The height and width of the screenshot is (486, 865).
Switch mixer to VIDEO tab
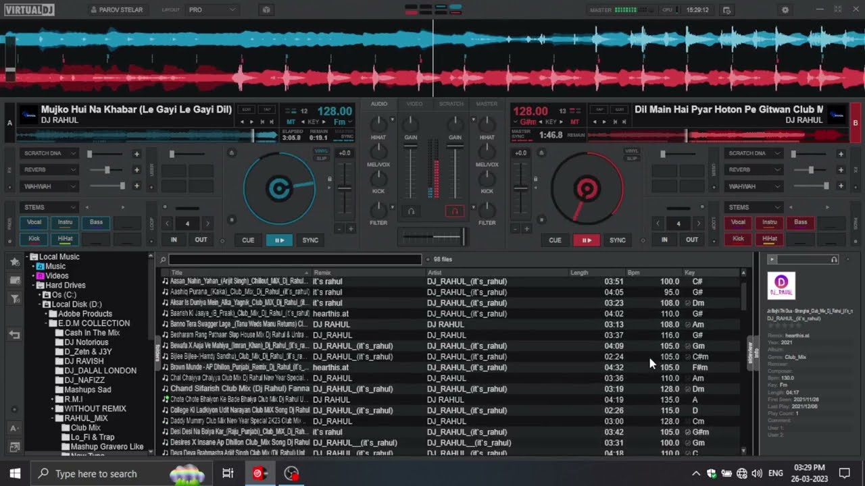point(414,104)
